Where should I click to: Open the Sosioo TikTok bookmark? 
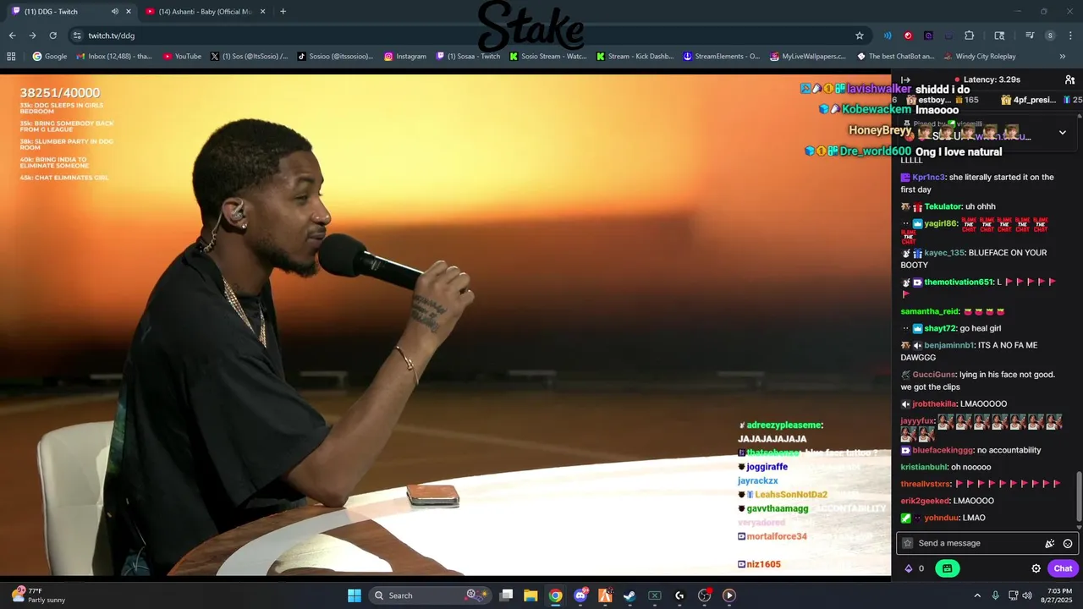coord(336,57)
